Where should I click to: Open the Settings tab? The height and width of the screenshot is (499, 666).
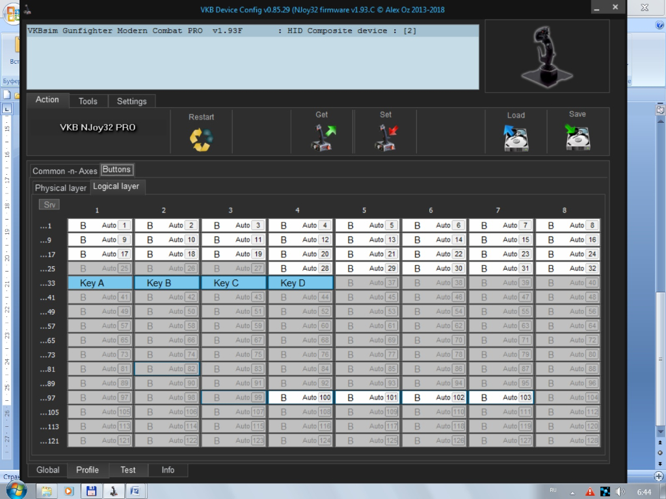[132, 101]
